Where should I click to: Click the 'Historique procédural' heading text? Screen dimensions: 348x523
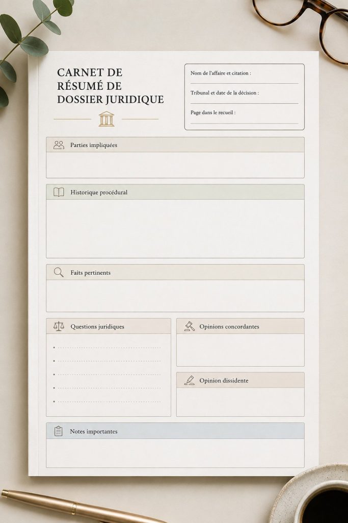pos(99,192)
